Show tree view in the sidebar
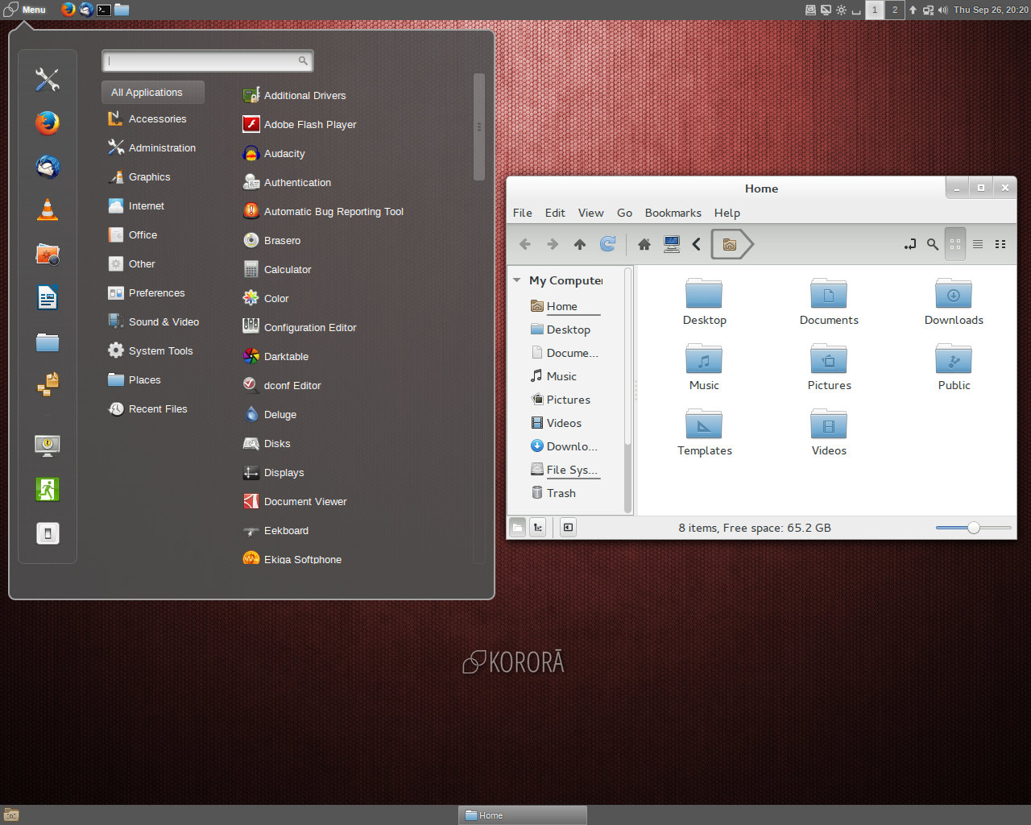Screen dimensions: 1031x825 [538, 528]
